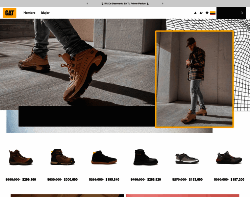
Task: Open the walking boots hero banner
Action: pos(78,64)
